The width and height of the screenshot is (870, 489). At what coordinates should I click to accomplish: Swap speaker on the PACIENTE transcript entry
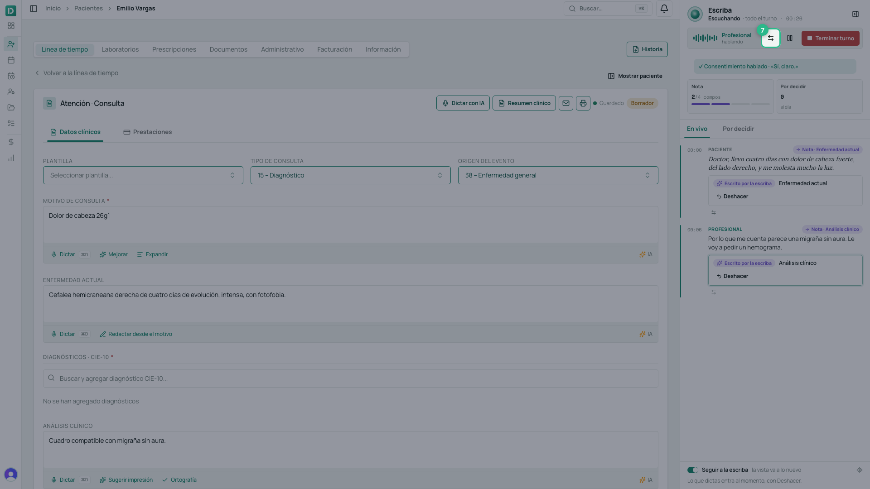tap(714, 212)
